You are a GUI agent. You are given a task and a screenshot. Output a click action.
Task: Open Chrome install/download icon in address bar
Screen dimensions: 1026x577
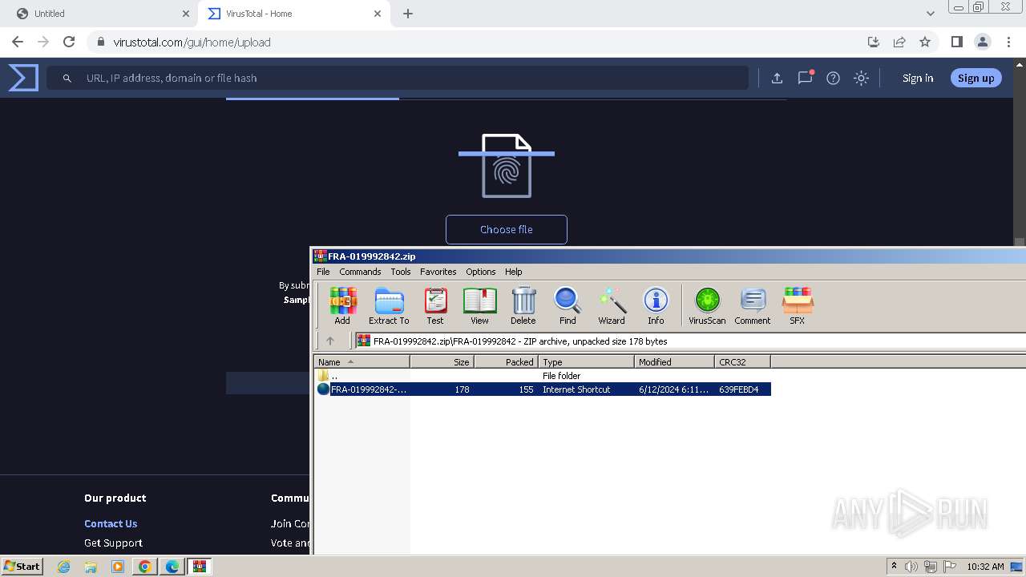pos(874,42)
